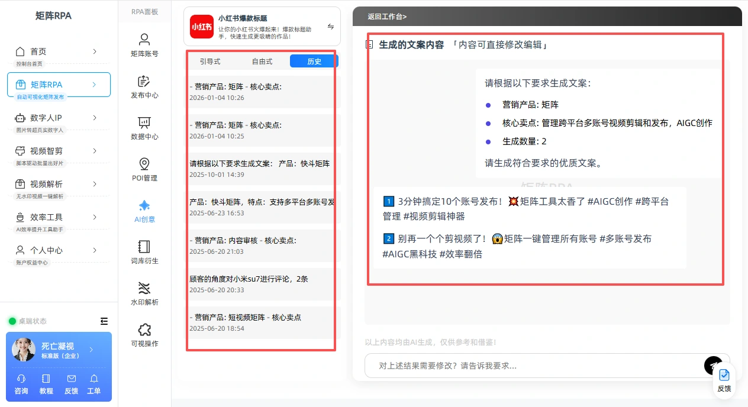Switch to the 引导式 tab
The height and width of the screenshot is (407, 748).
coord(210,61)
